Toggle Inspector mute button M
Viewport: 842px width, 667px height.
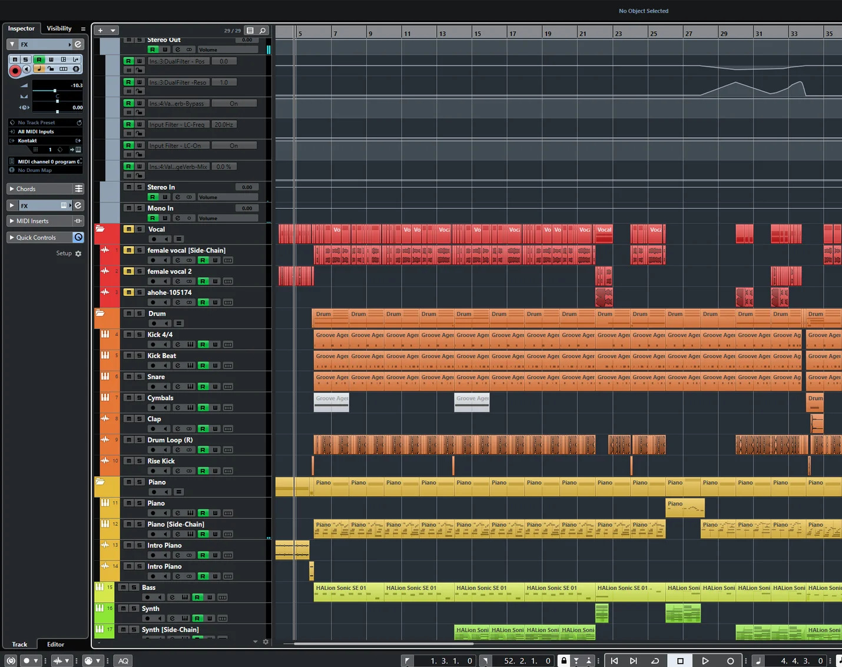(x=15, y=59)
